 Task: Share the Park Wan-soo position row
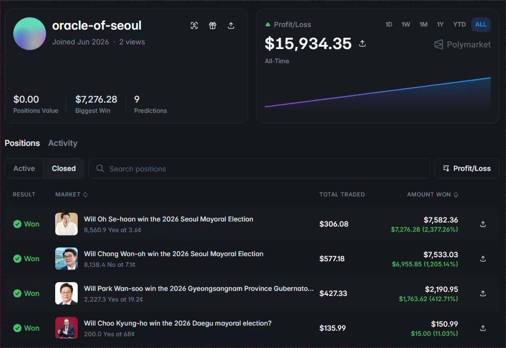[483, 293]
